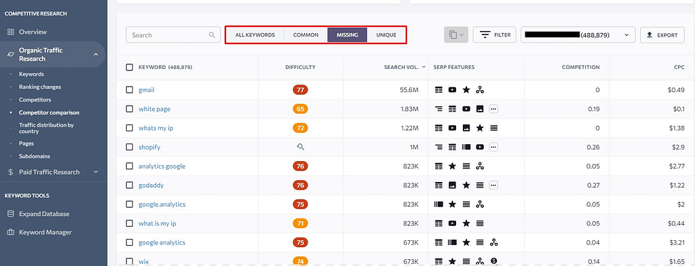The image size is (695, 266).
Task: Expand the Paid Traffic Research chevron
Action: pos(96,172)
